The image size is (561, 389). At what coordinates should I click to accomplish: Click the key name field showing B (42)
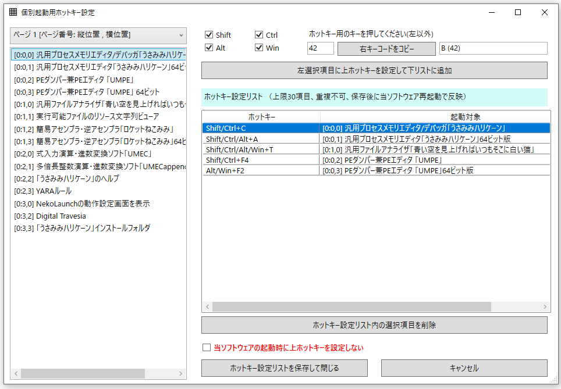493,48
